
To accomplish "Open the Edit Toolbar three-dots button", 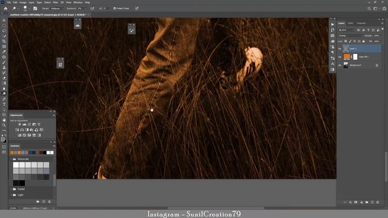I will pyautogui.click(x=4, y=130).
